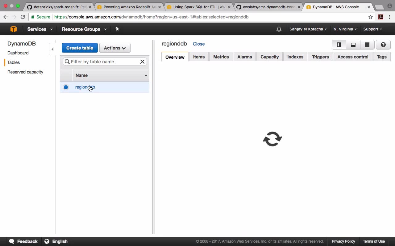Click the Feedback button in footer
The height and width of the screenshot is (246, 395).
tap(23, 241)
